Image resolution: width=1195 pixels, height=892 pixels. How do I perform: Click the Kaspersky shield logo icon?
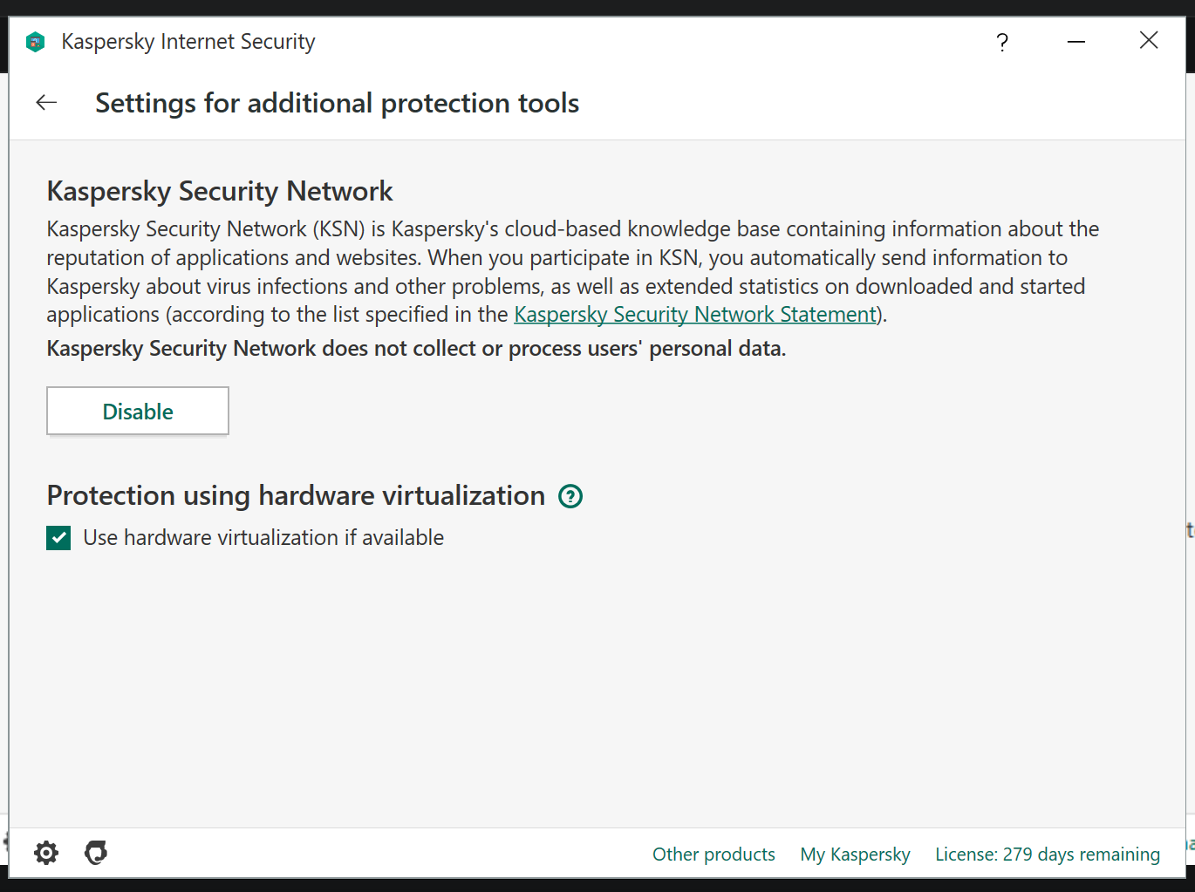36,42
